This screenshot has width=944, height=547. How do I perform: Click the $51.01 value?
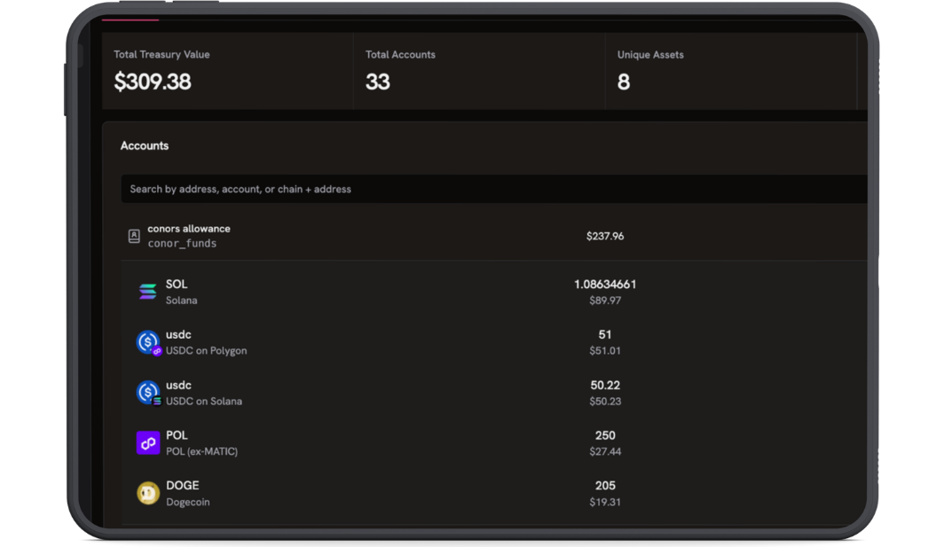pyautogui.click(x=605, y=351)
